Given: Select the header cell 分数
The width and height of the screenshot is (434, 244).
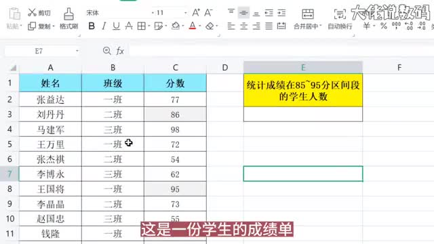Looking at the screenshot, I should click(x=175, y=83).
